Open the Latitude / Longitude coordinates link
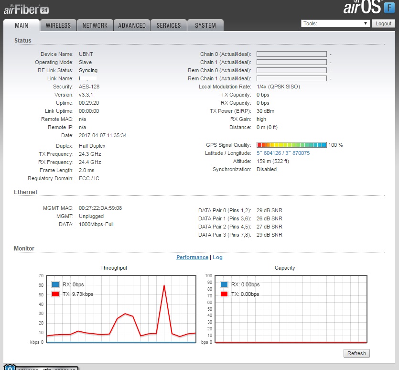Image resolution: width=399 pixels, height=370 pixels. (283, 153)
